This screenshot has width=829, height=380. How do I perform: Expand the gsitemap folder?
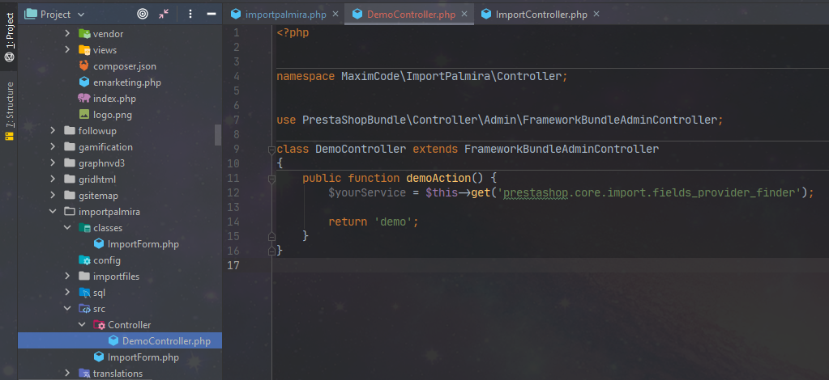click(53, 196)
